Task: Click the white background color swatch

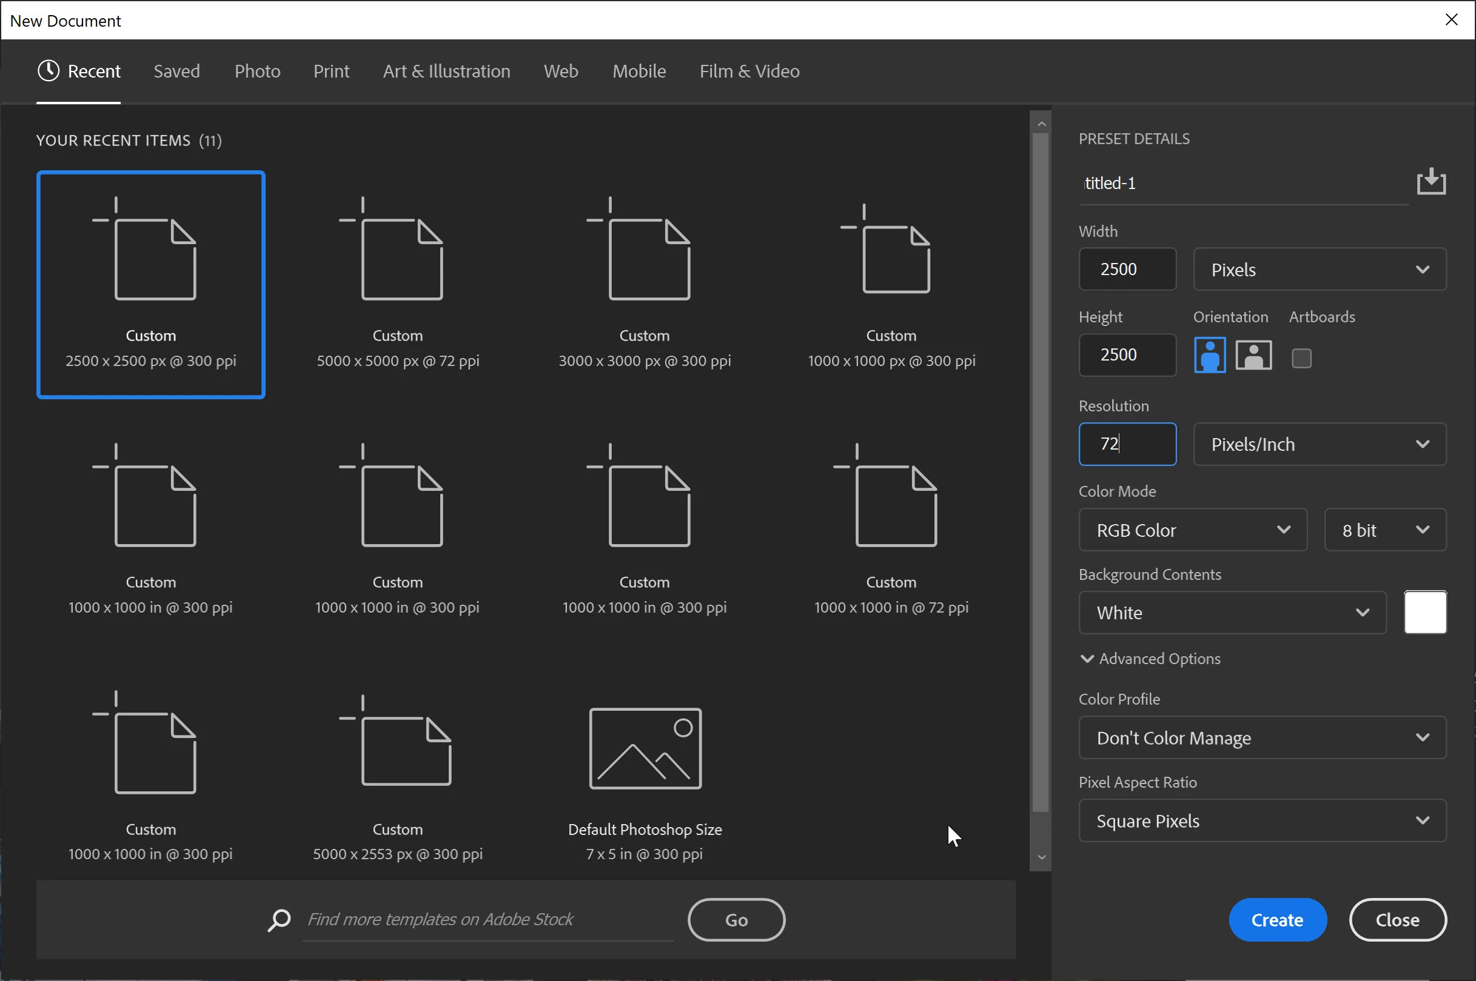Action: (1424, 613)
